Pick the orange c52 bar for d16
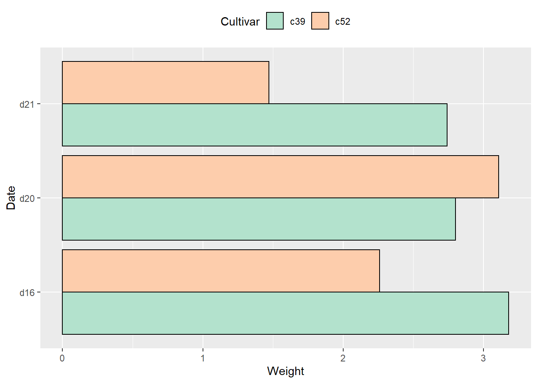The height and width of the screenshot is (383, 537). pyautogui.click(x=221, y=271)
